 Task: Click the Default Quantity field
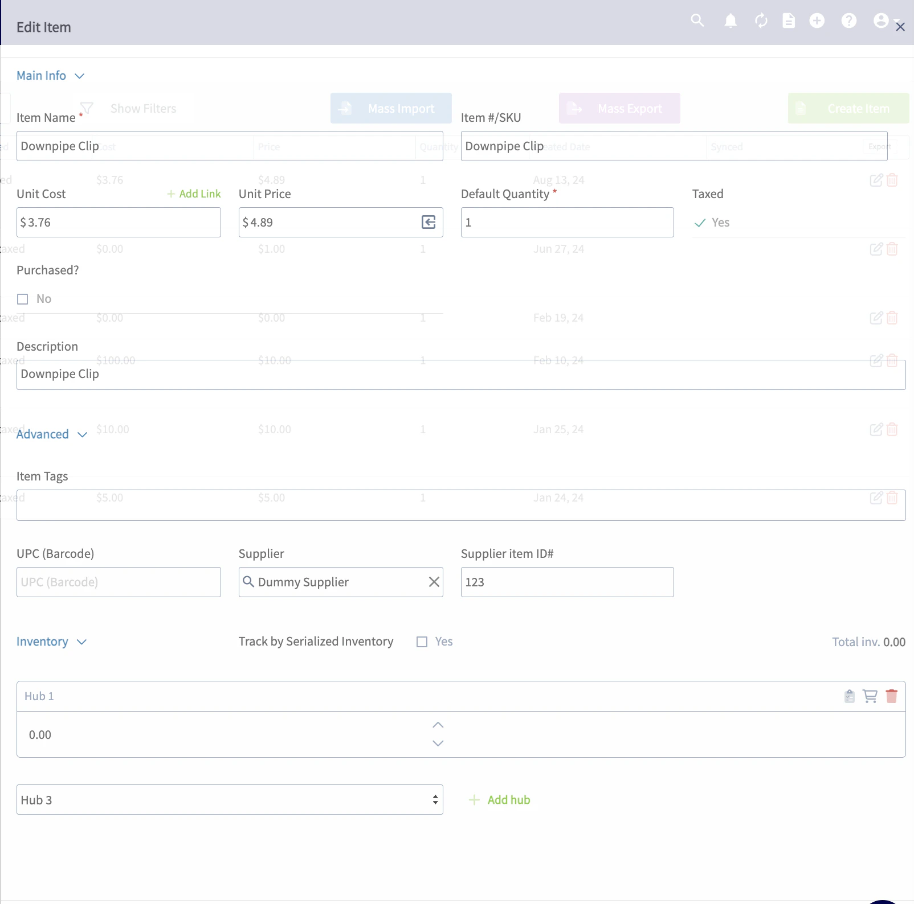click(567, 222)
